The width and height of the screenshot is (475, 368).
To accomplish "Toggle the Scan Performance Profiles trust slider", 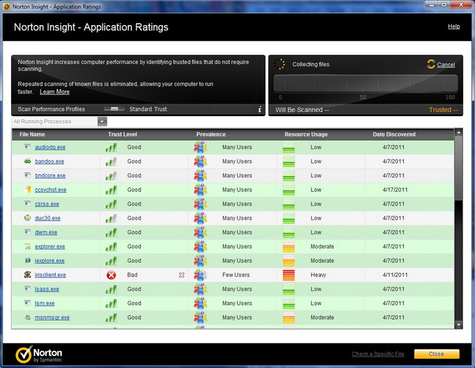I will point(114,109).
